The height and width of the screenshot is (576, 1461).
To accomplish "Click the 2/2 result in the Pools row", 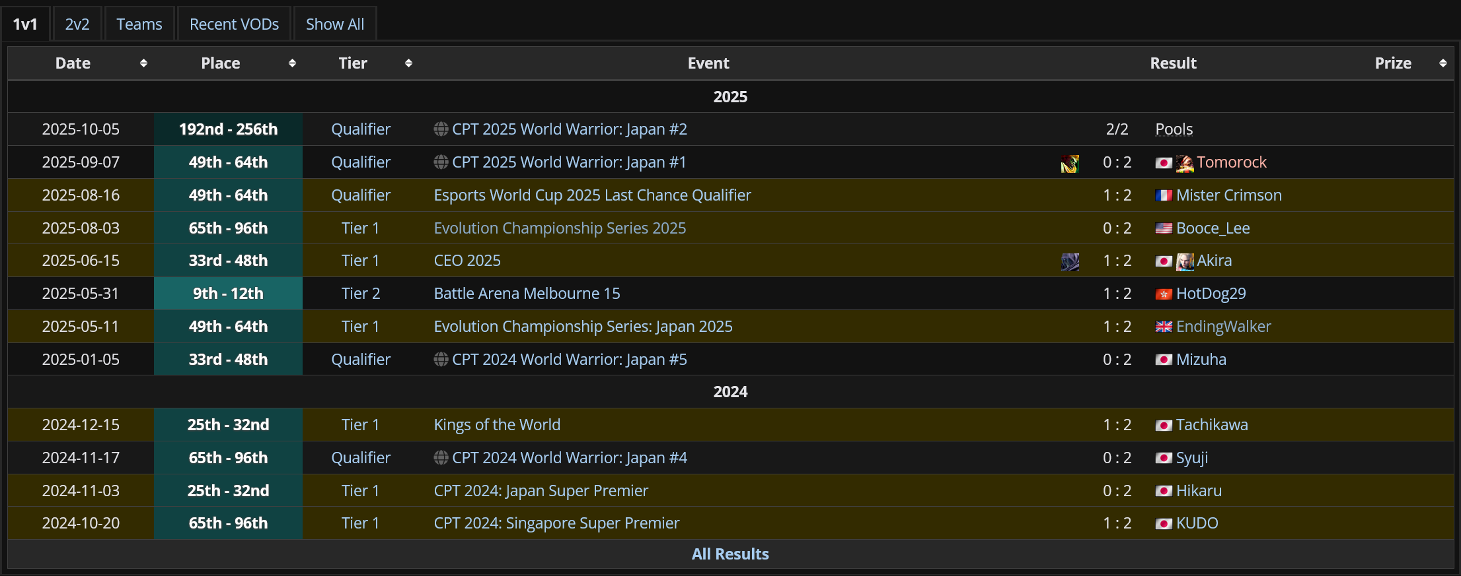I will [x=1117, y=129].
